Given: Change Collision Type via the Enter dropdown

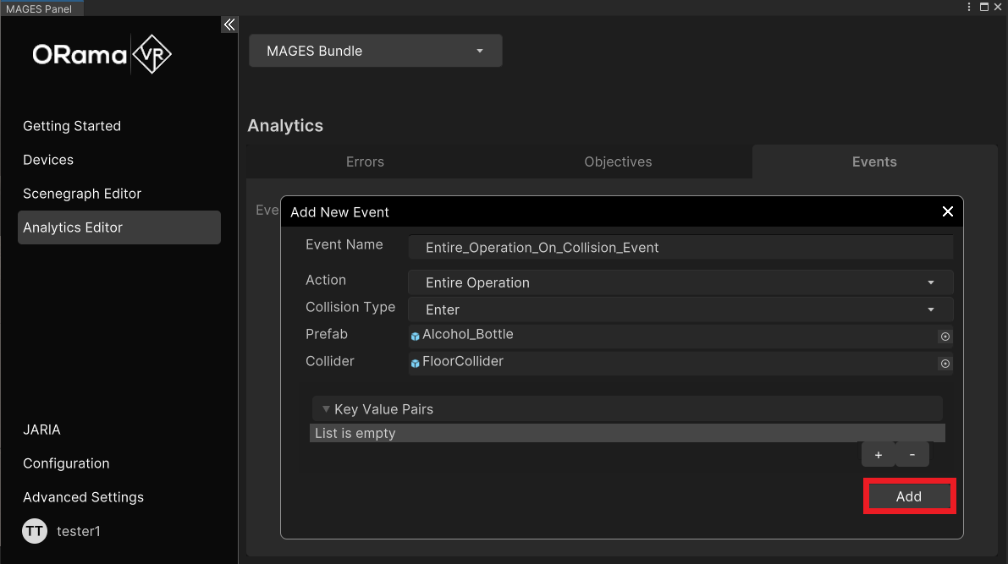Looking at the screenshot, I should click(680, 309).
